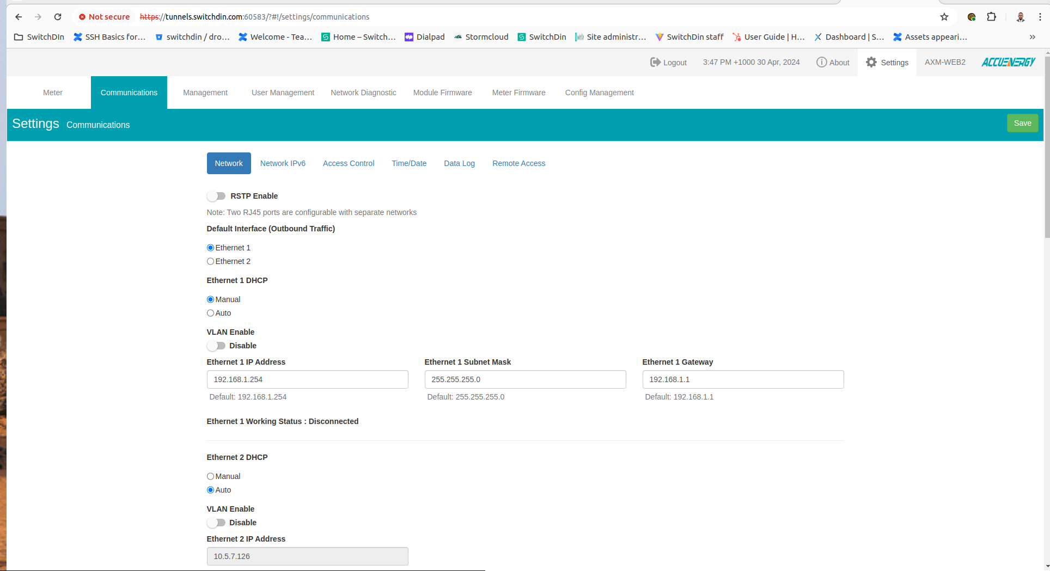This screenshot has height=571, width=1050.
Task: Open the Management tab
Action: 205,93
